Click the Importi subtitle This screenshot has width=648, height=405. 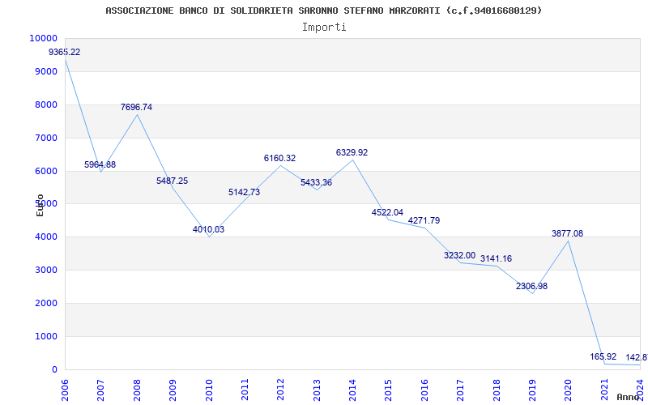pyautogui.click(x=324, y=27)
